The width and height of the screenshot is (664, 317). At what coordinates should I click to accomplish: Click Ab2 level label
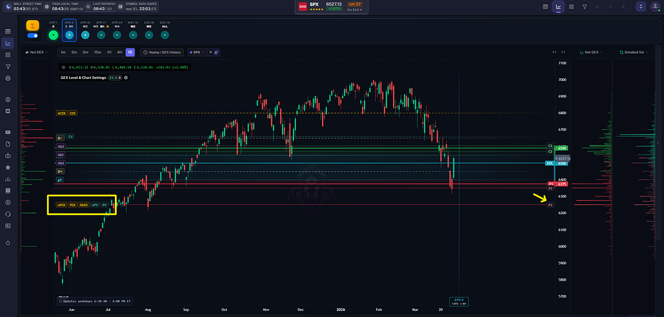click(61, 147)
